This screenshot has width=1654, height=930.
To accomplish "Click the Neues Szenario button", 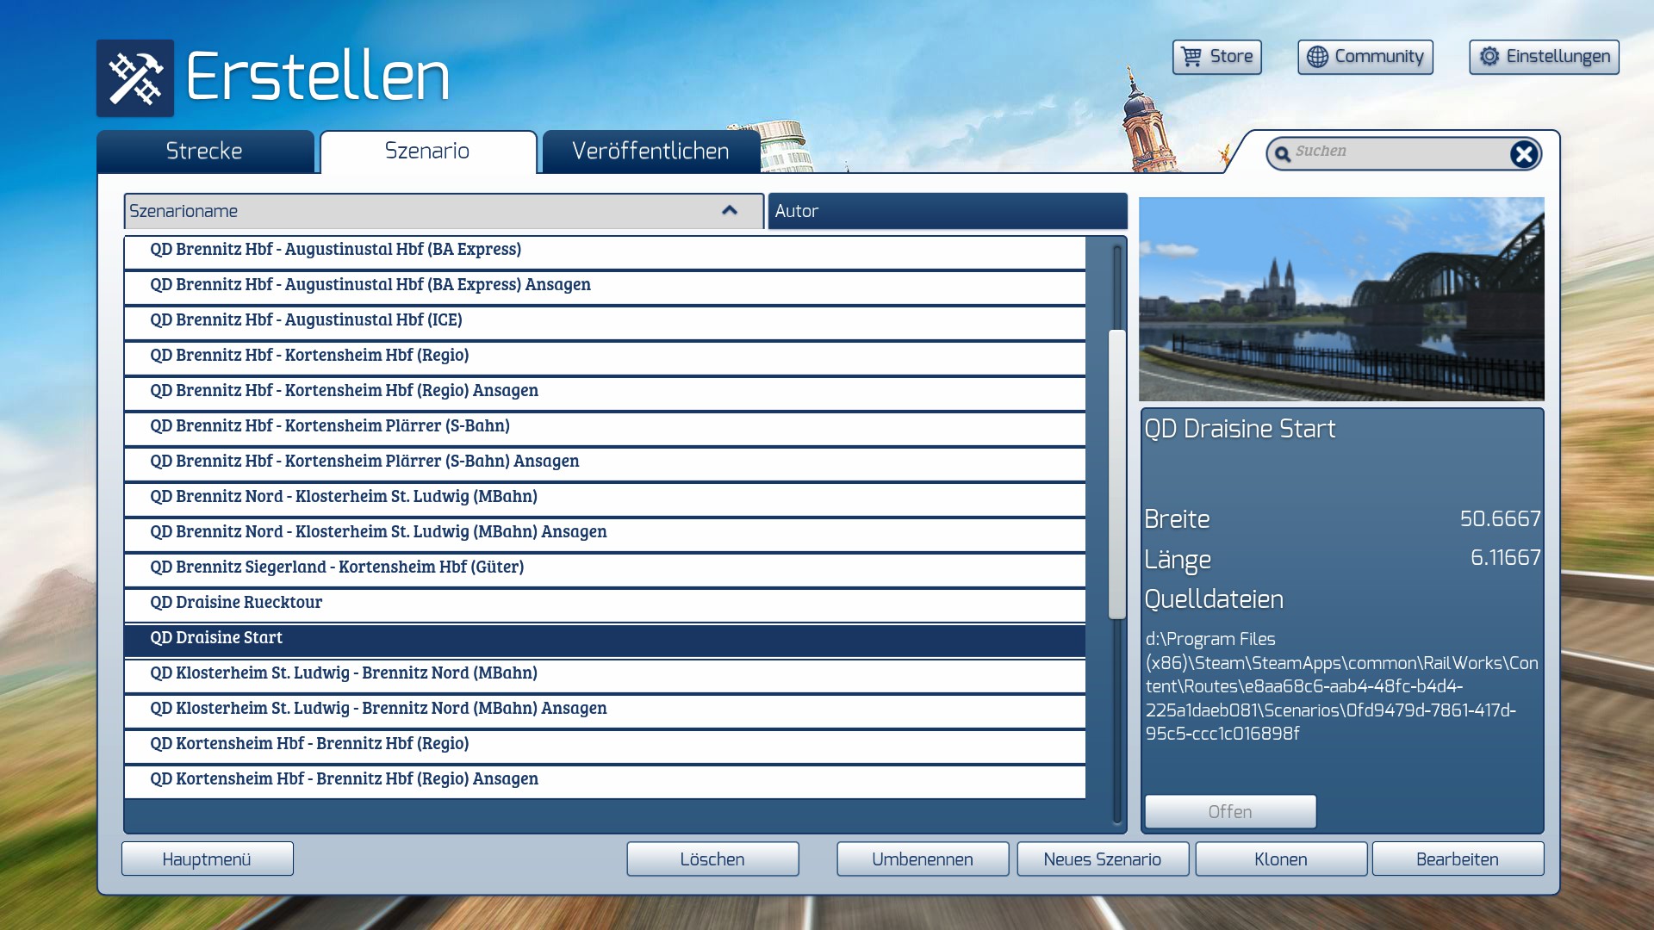I will 1102,859.
